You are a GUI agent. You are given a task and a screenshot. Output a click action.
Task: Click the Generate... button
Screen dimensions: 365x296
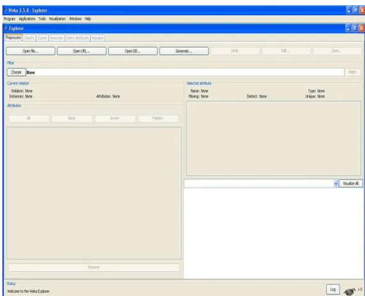pos(184,51)
